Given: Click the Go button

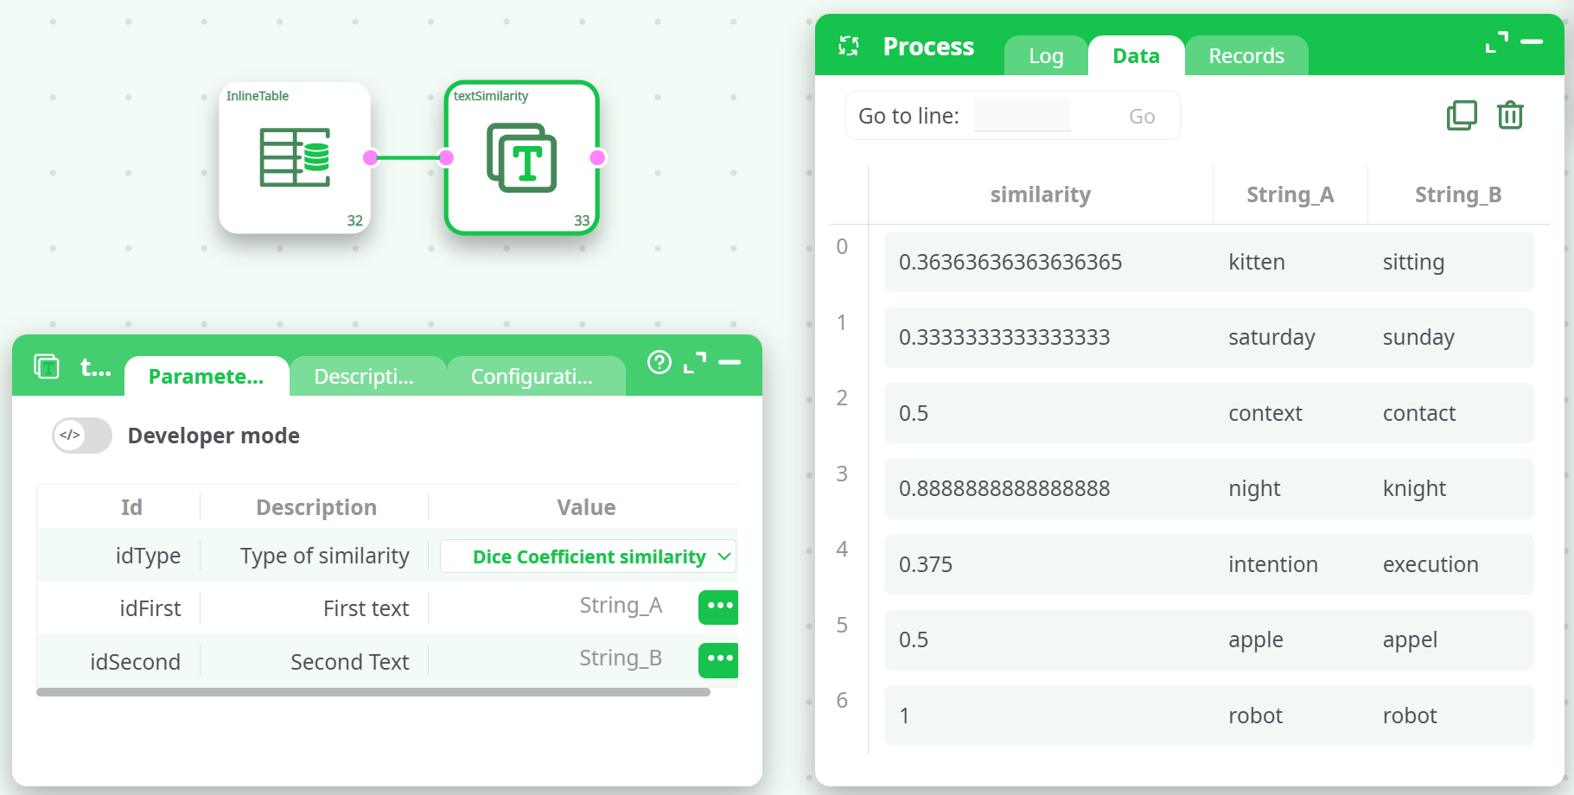Looking at the screenshot, I should click(x=1141, y=116).
